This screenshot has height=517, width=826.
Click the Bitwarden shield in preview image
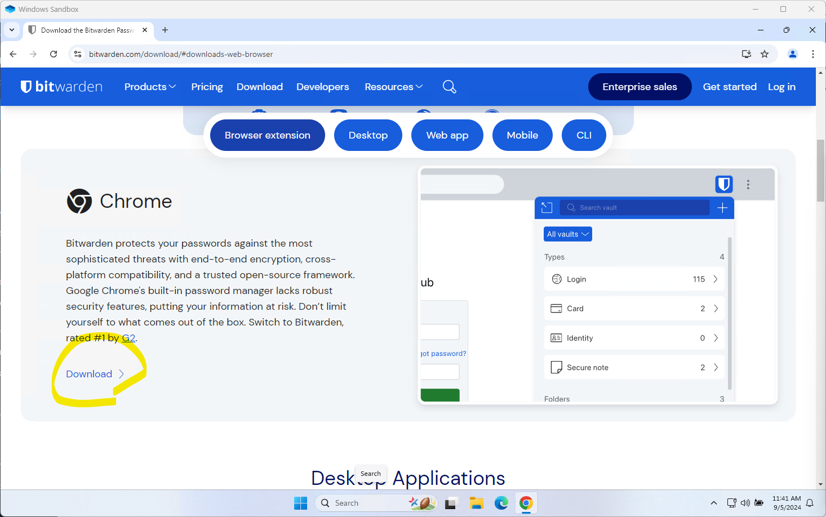tap(724, 184)
